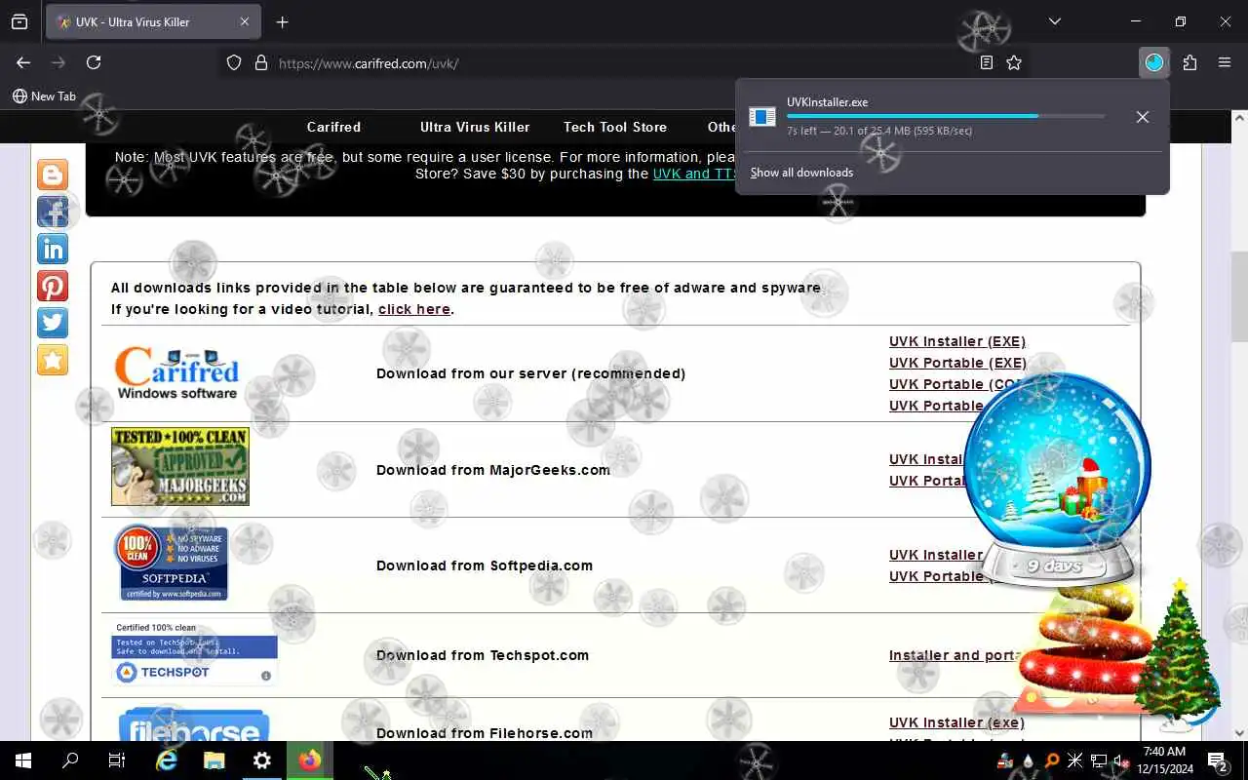Open Softpedia UVK Installer link
The width and height of the screenshot is (1248, 780).
pos(936,555)
